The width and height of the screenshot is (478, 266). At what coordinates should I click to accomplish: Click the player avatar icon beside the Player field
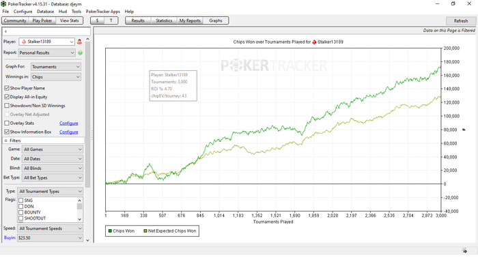click(x=79, y=42)
